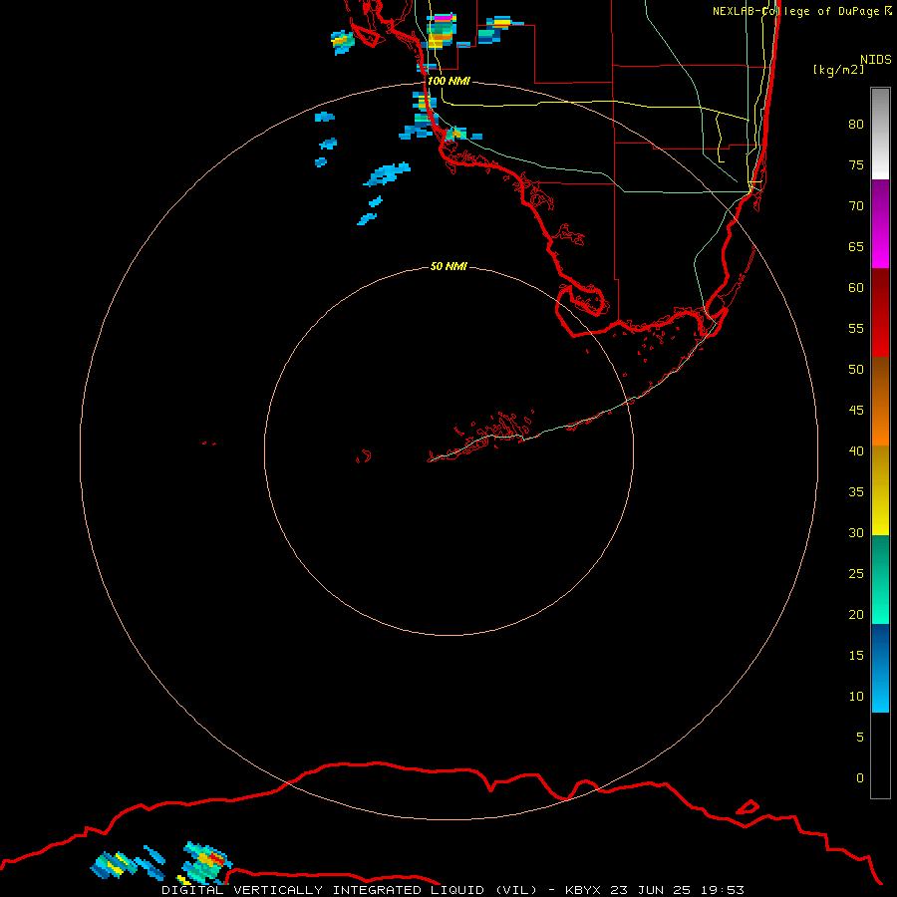This screenshot has width=897, height=897.
Task: Select the 30 value on the scale
Action: point(856,532)
